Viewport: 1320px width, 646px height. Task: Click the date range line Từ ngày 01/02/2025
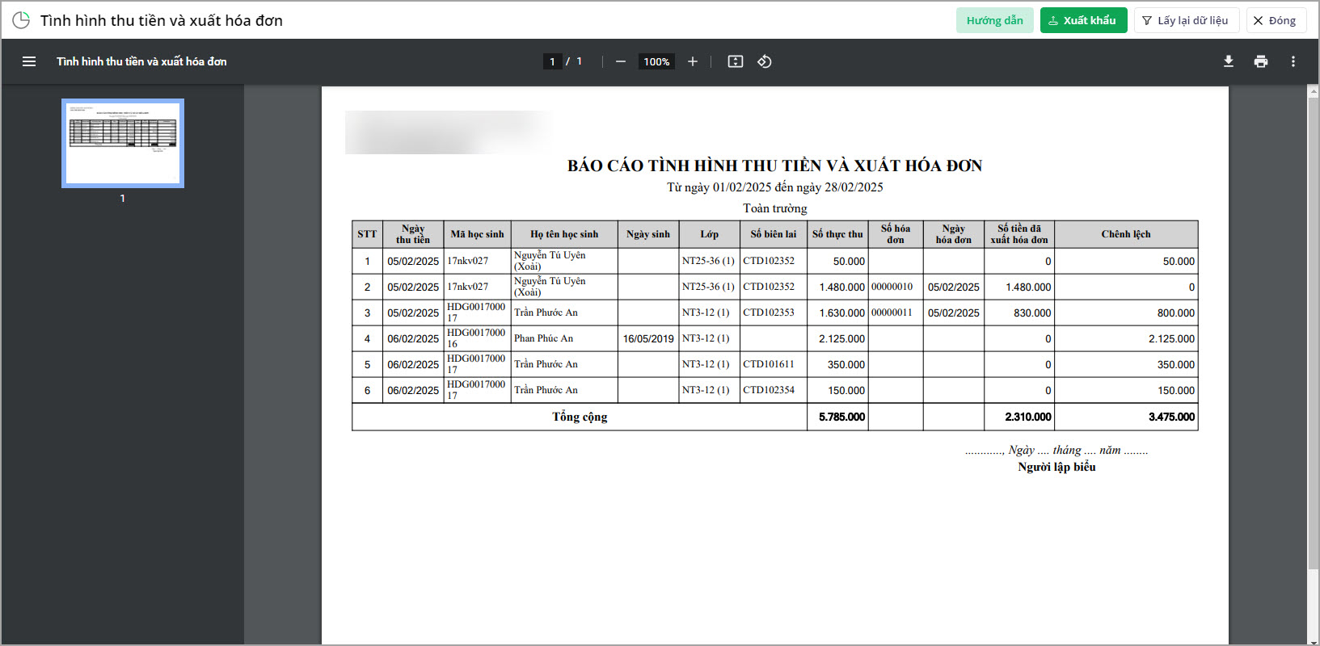774,187
